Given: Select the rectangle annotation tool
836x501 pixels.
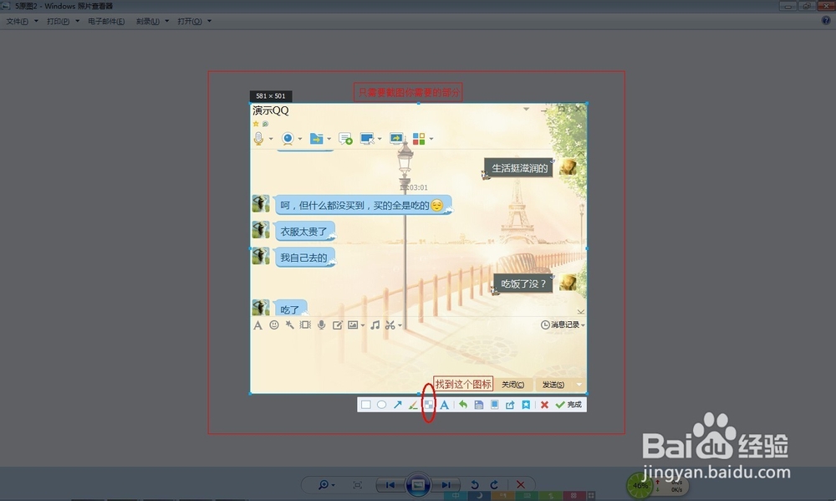Looking at the screenshot, I should [x=365, y=404].
